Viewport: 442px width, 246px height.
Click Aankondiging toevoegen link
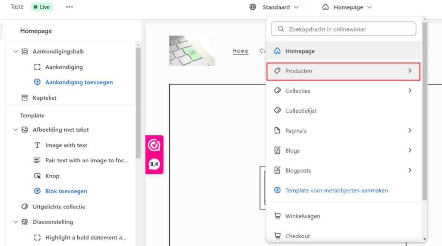(79, 82)
